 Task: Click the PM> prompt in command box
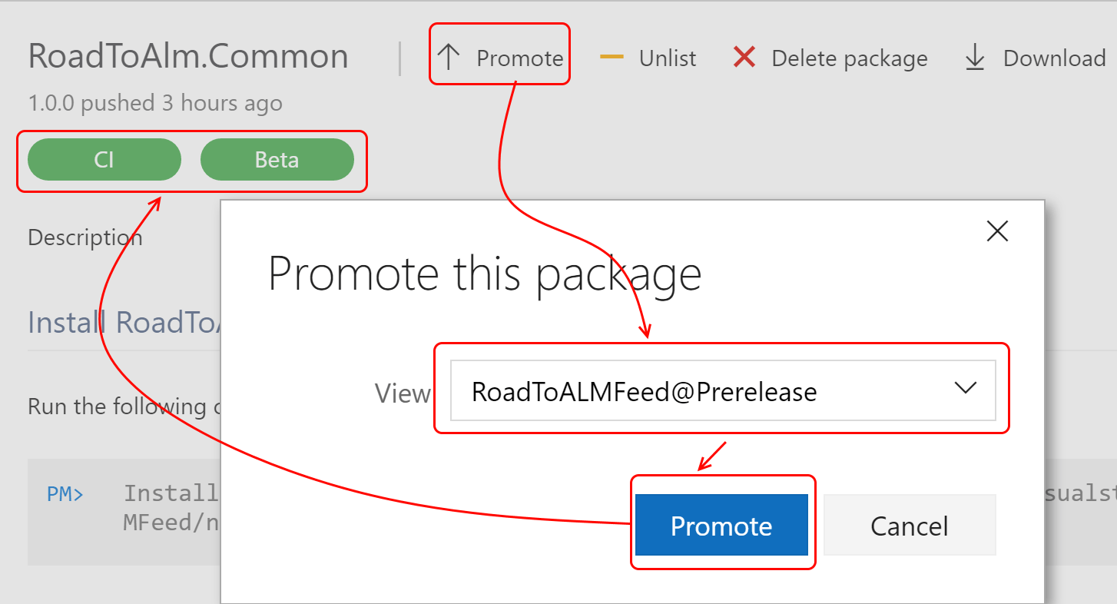click(65, 493)
